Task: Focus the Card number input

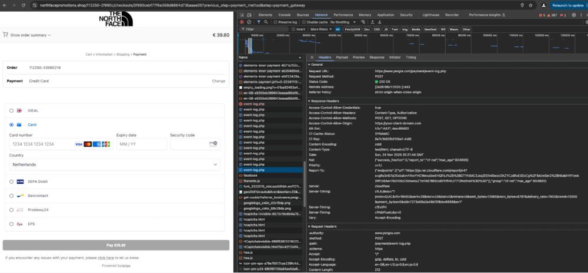Action: 61,144
